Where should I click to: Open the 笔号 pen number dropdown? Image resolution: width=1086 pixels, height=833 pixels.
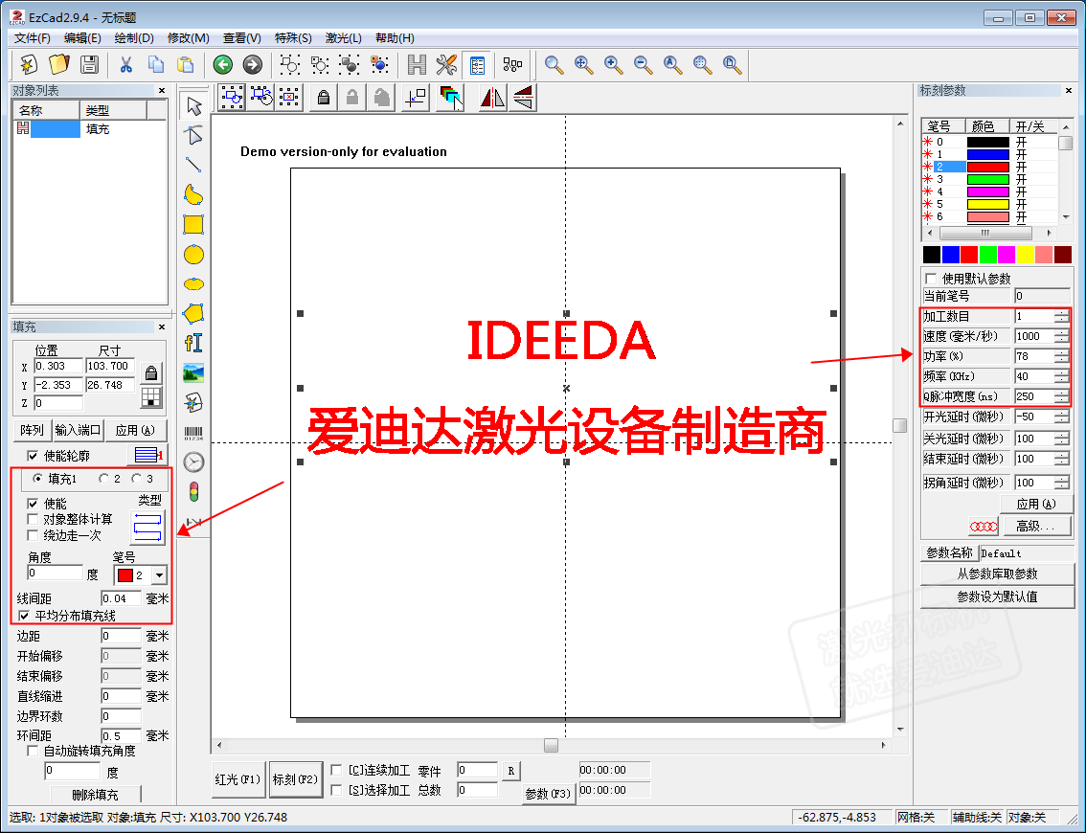(159, 574)
